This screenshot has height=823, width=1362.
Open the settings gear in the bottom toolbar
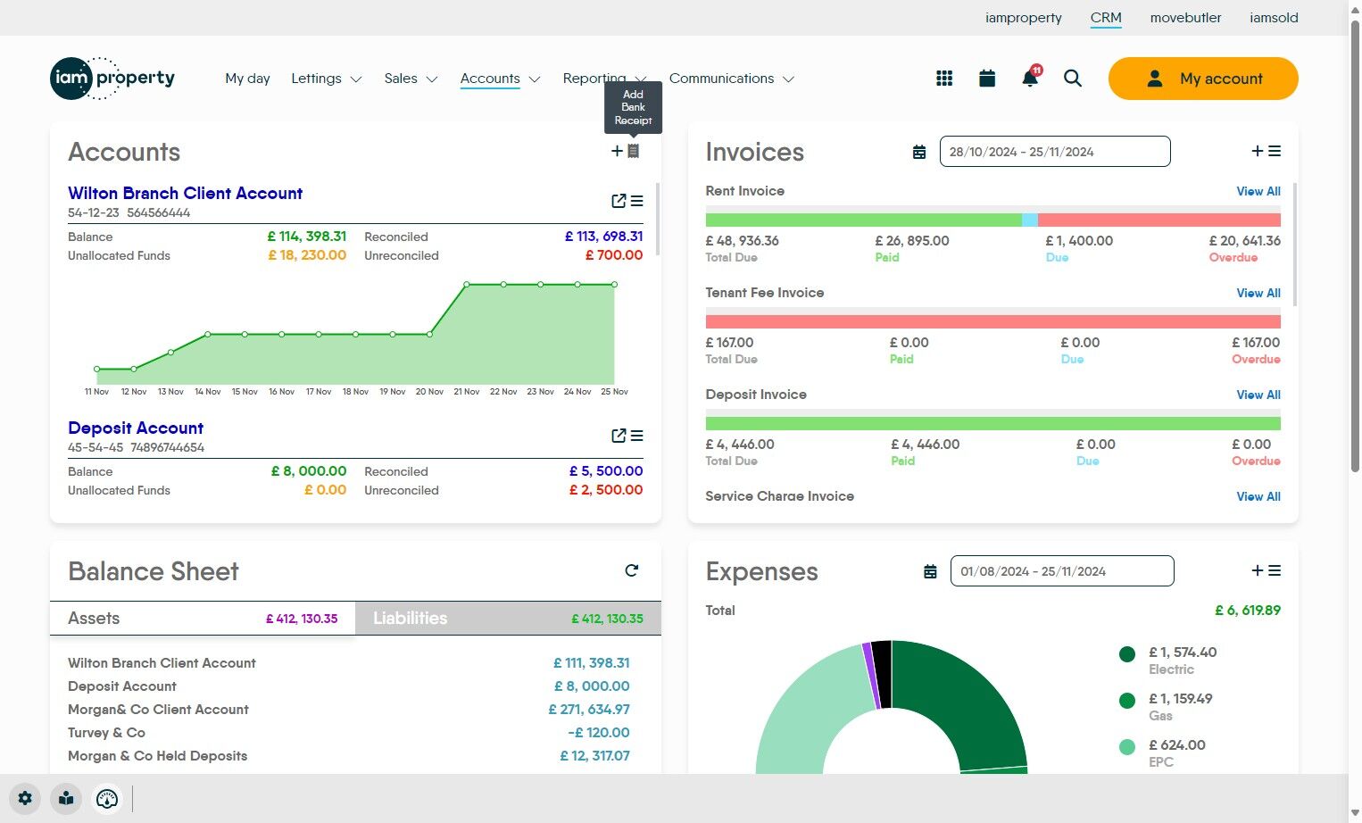pyautogui.click(x=25, y=798)
